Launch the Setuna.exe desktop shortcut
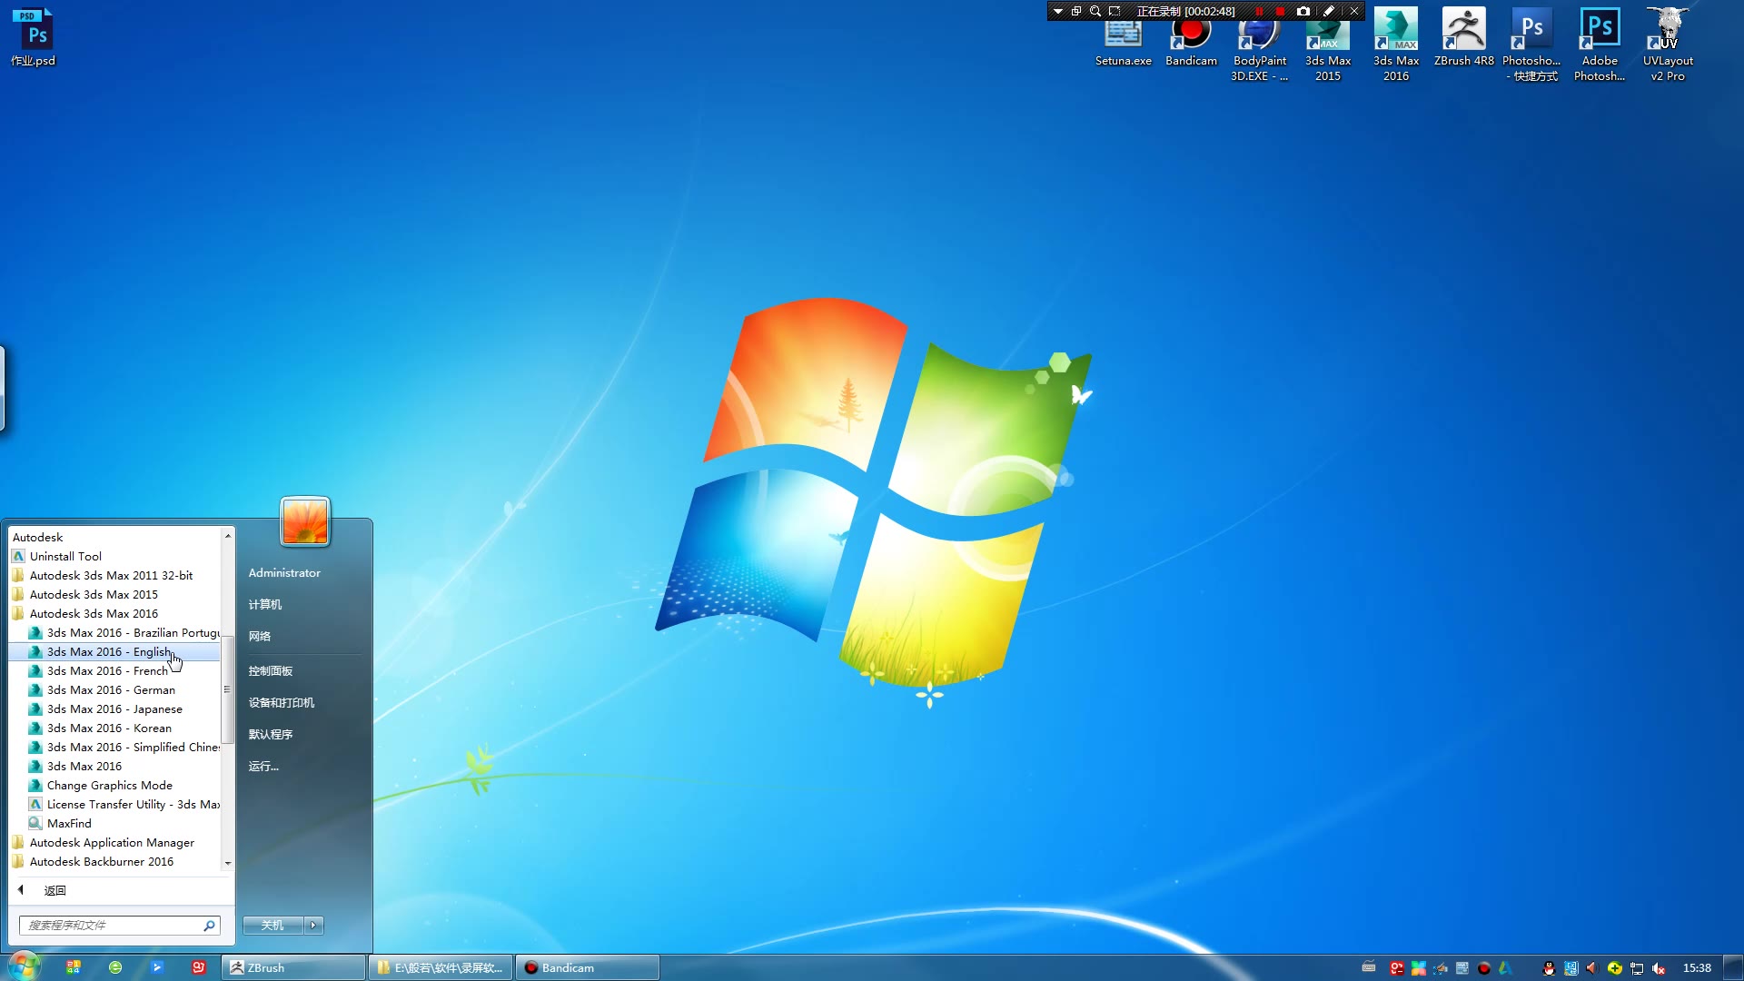1744x981 pixels. tap(1124, 45)
